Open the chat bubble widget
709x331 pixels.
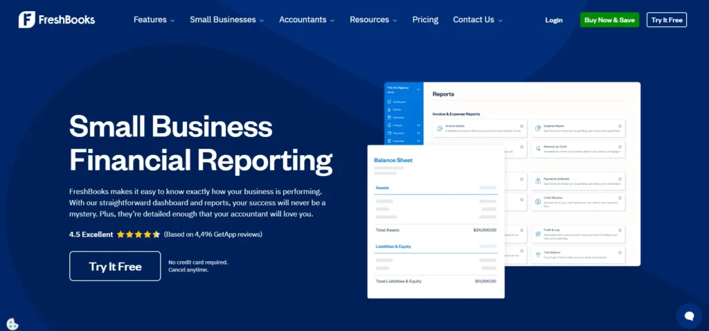click(689, 316)
